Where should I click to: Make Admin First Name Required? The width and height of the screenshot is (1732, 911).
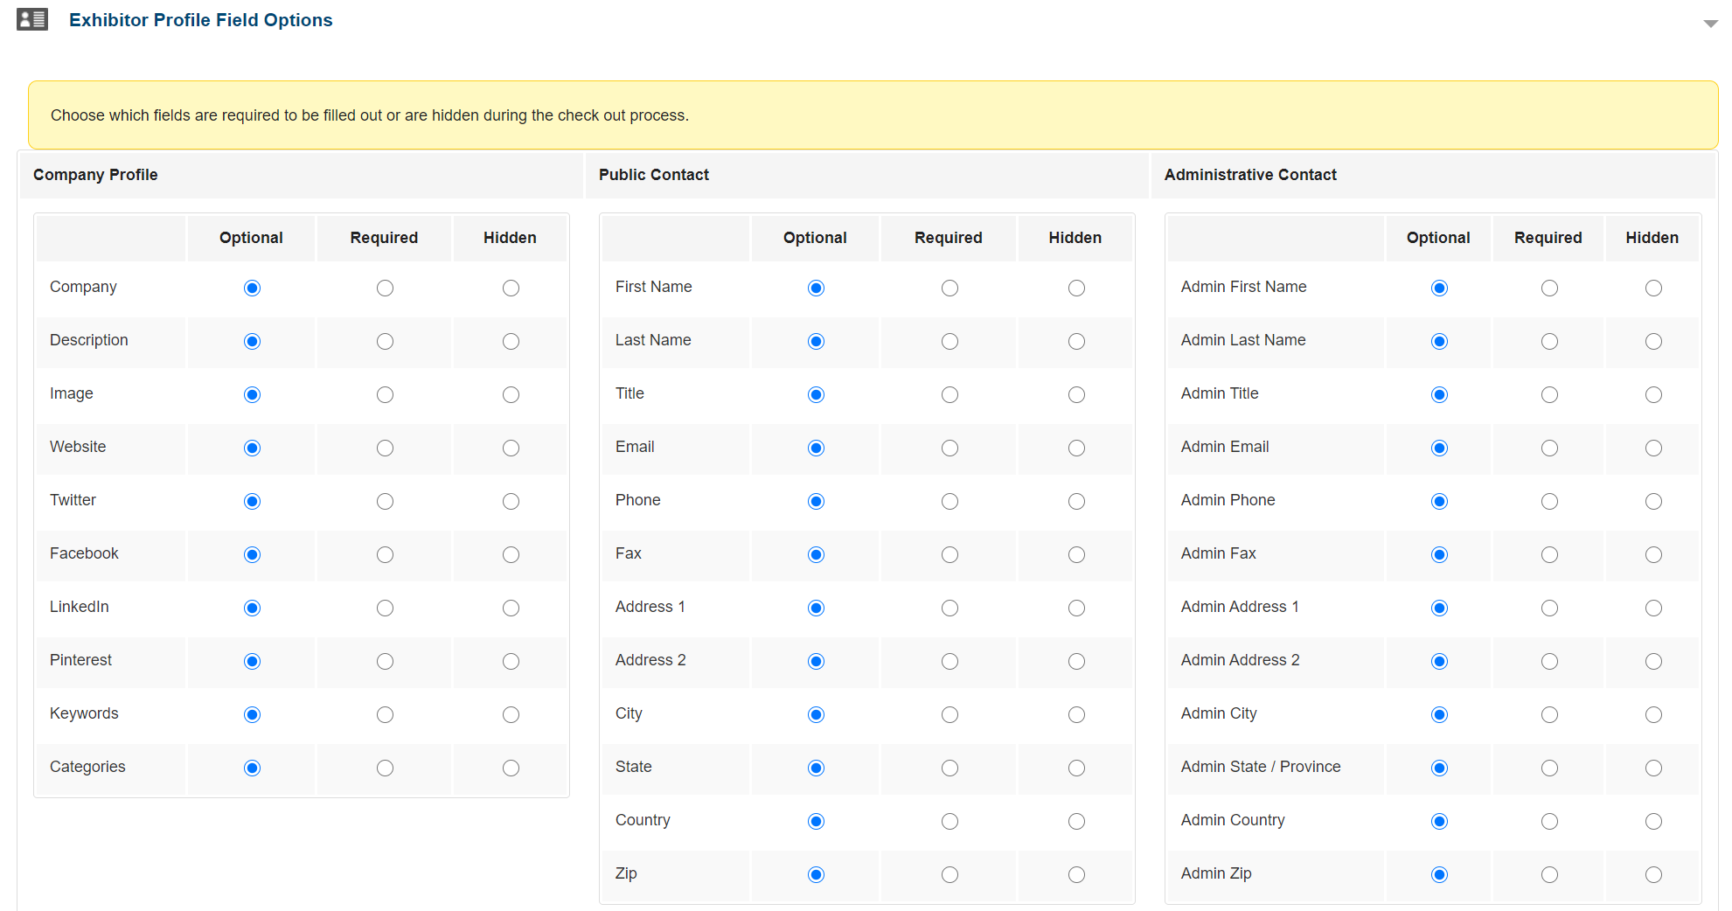point(1549,289)
